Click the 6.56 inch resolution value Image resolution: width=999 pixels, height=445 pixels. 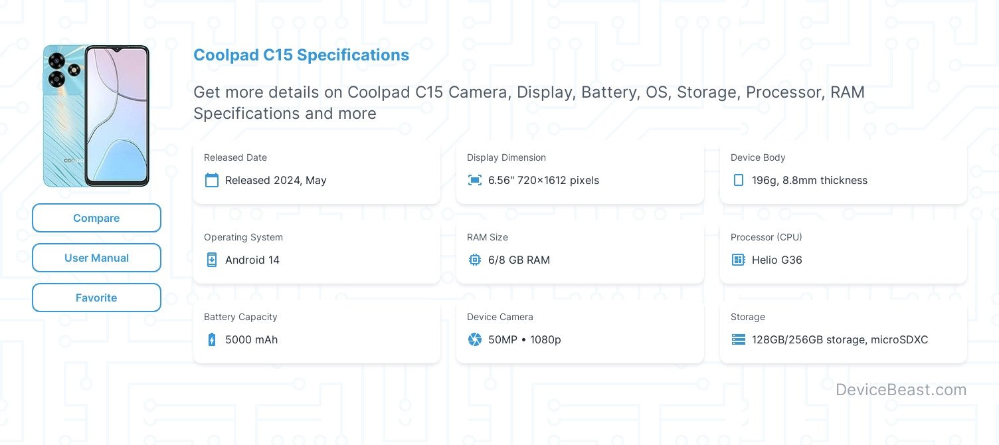click(x=543, y=180)
